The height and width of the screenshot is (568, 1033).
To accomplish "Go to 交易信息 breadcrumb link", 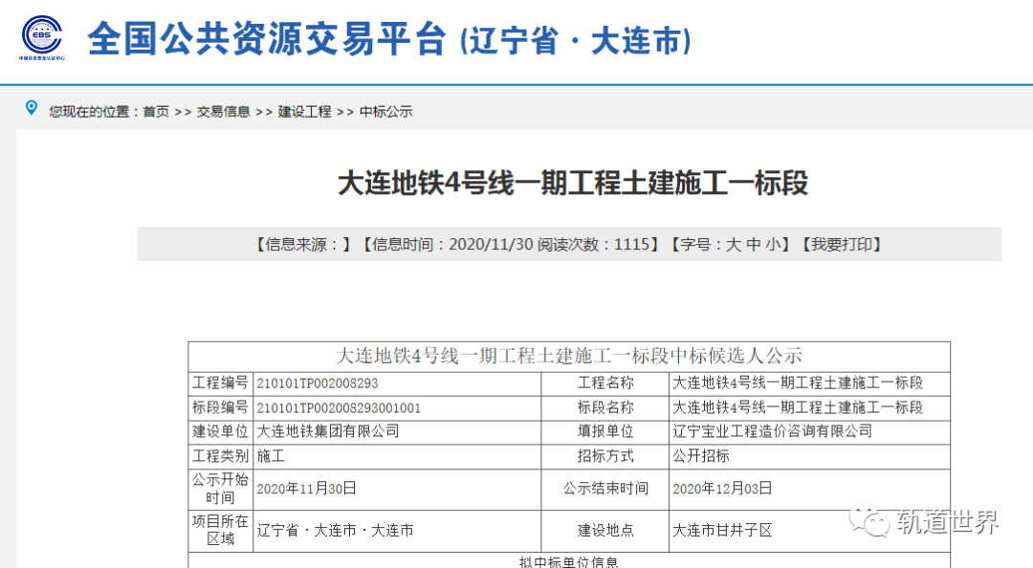I will coord(223,112).
